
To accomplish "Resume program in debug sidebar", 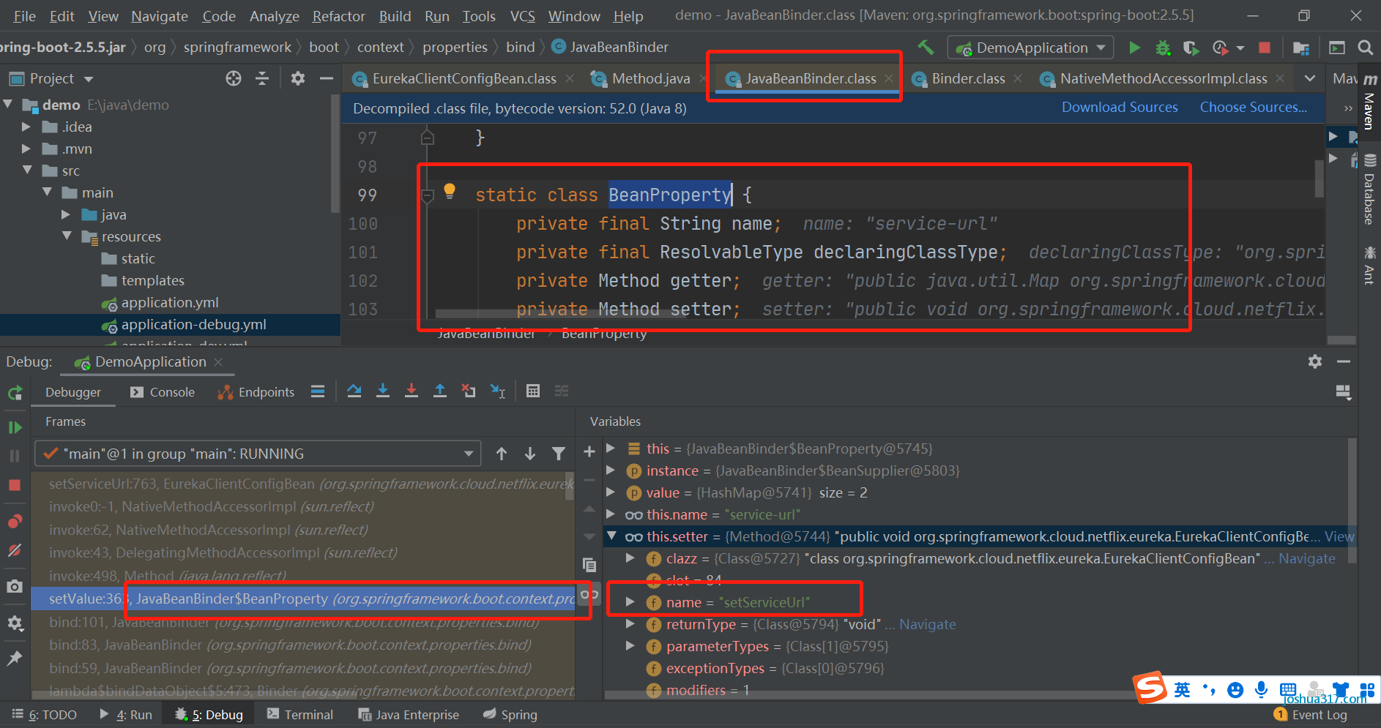I will pyautogui.click(x=15, y=427).
